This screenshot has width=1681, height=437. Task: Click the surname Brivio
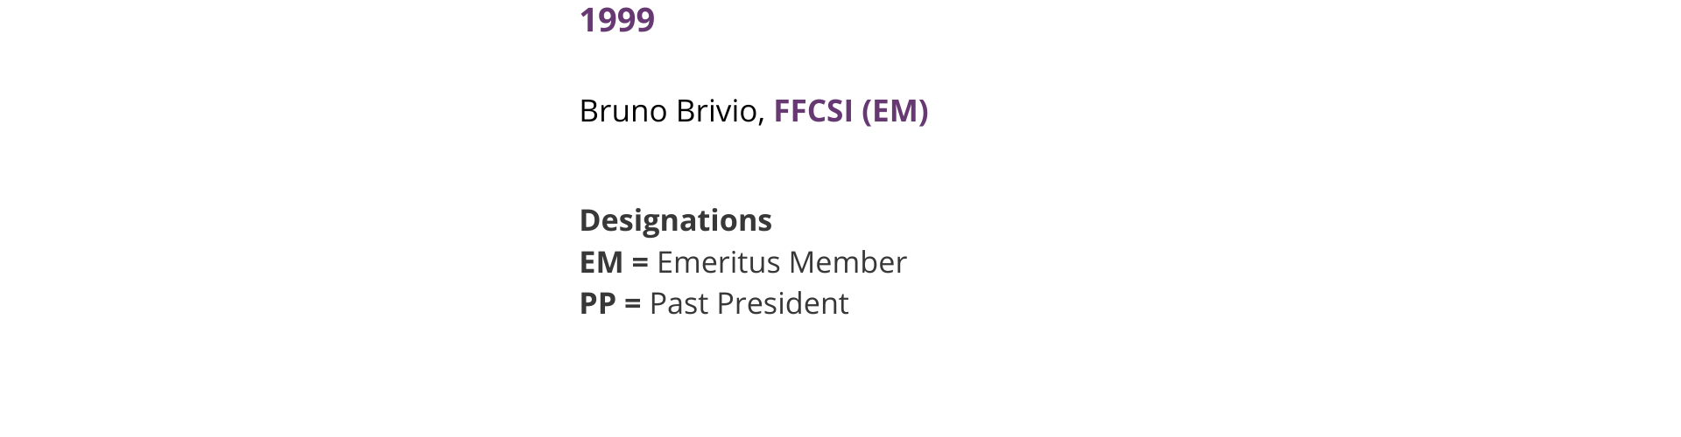pyautogui.click(x=715, y=111)
